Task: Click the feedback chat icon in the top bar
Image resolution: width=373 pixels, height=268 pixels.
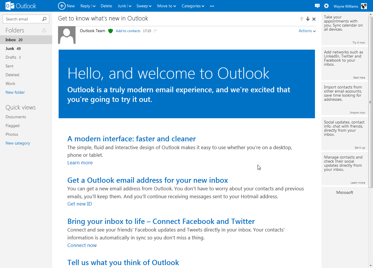Action: [x=317, y=6]
